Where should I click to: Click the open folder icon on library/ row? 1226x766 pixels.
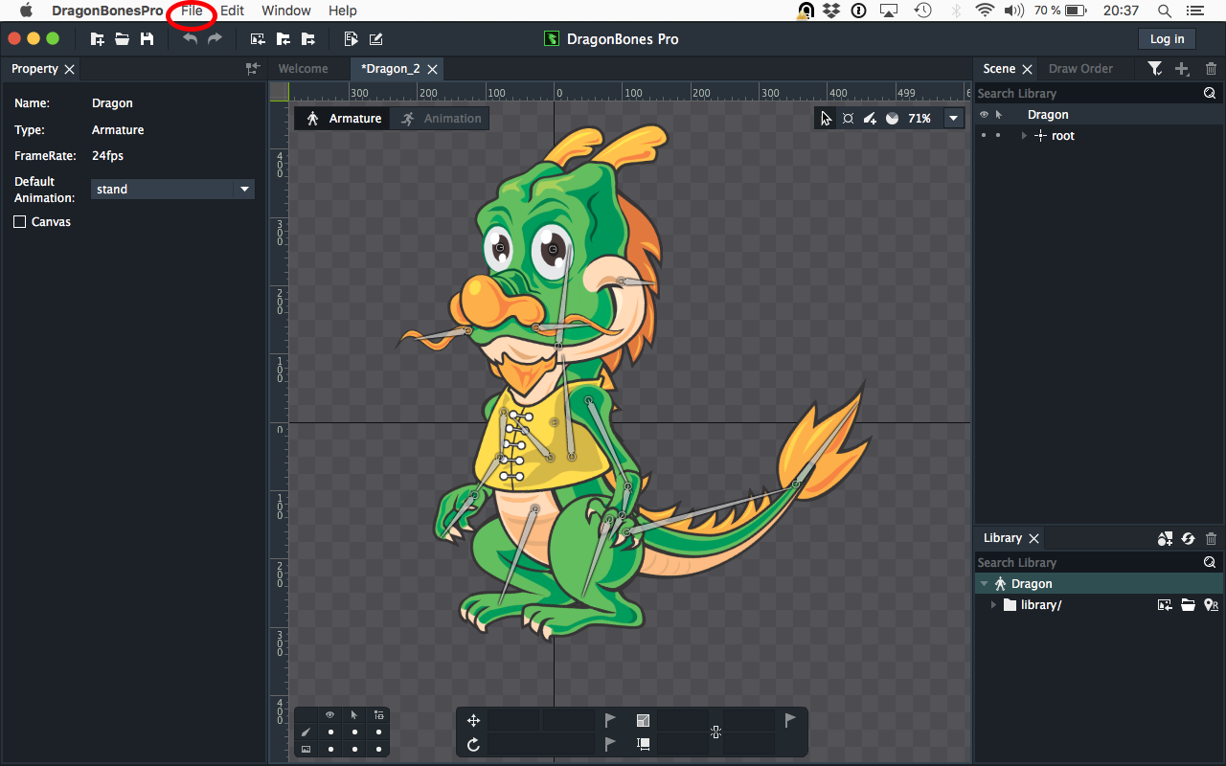1188,605
